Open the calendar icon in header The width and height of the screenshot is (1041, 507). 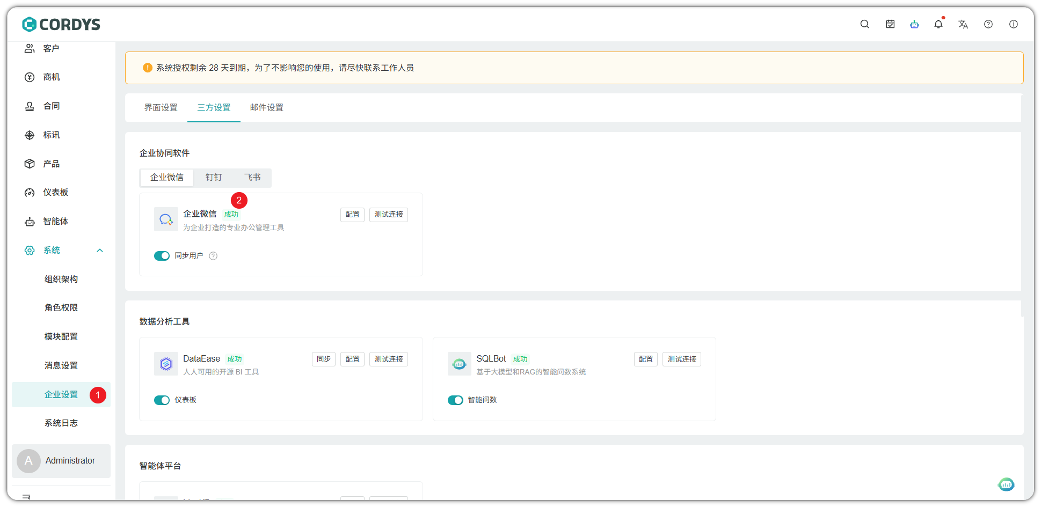pyautogui.click(x=890, y=24)
